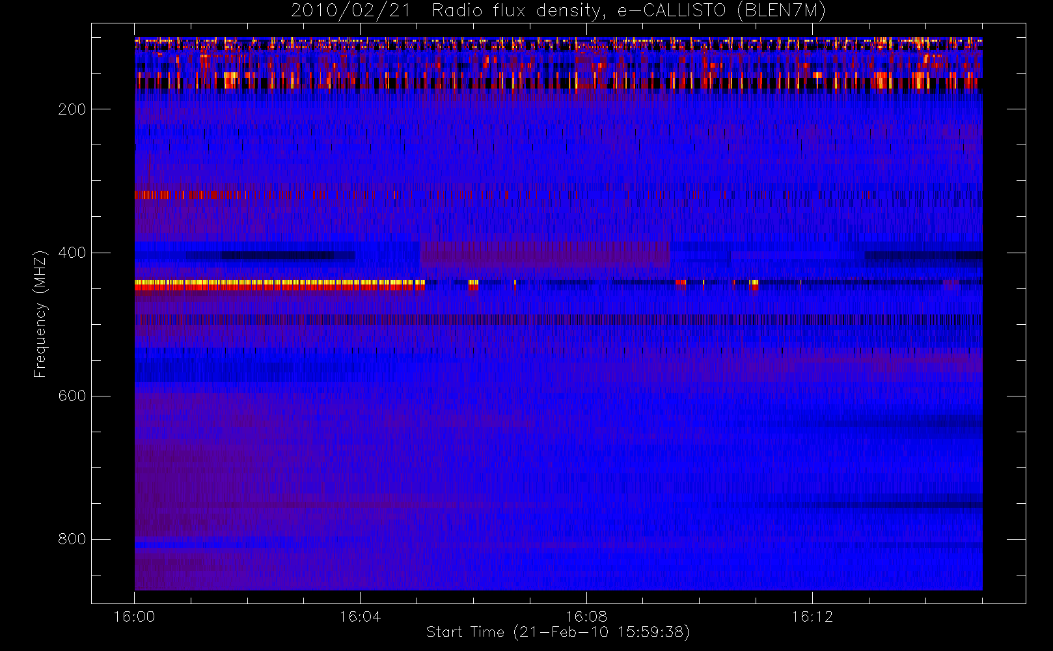Click the bright yellow-red band near 440 MHz
Screen dimensions: 1053x651
280,284
